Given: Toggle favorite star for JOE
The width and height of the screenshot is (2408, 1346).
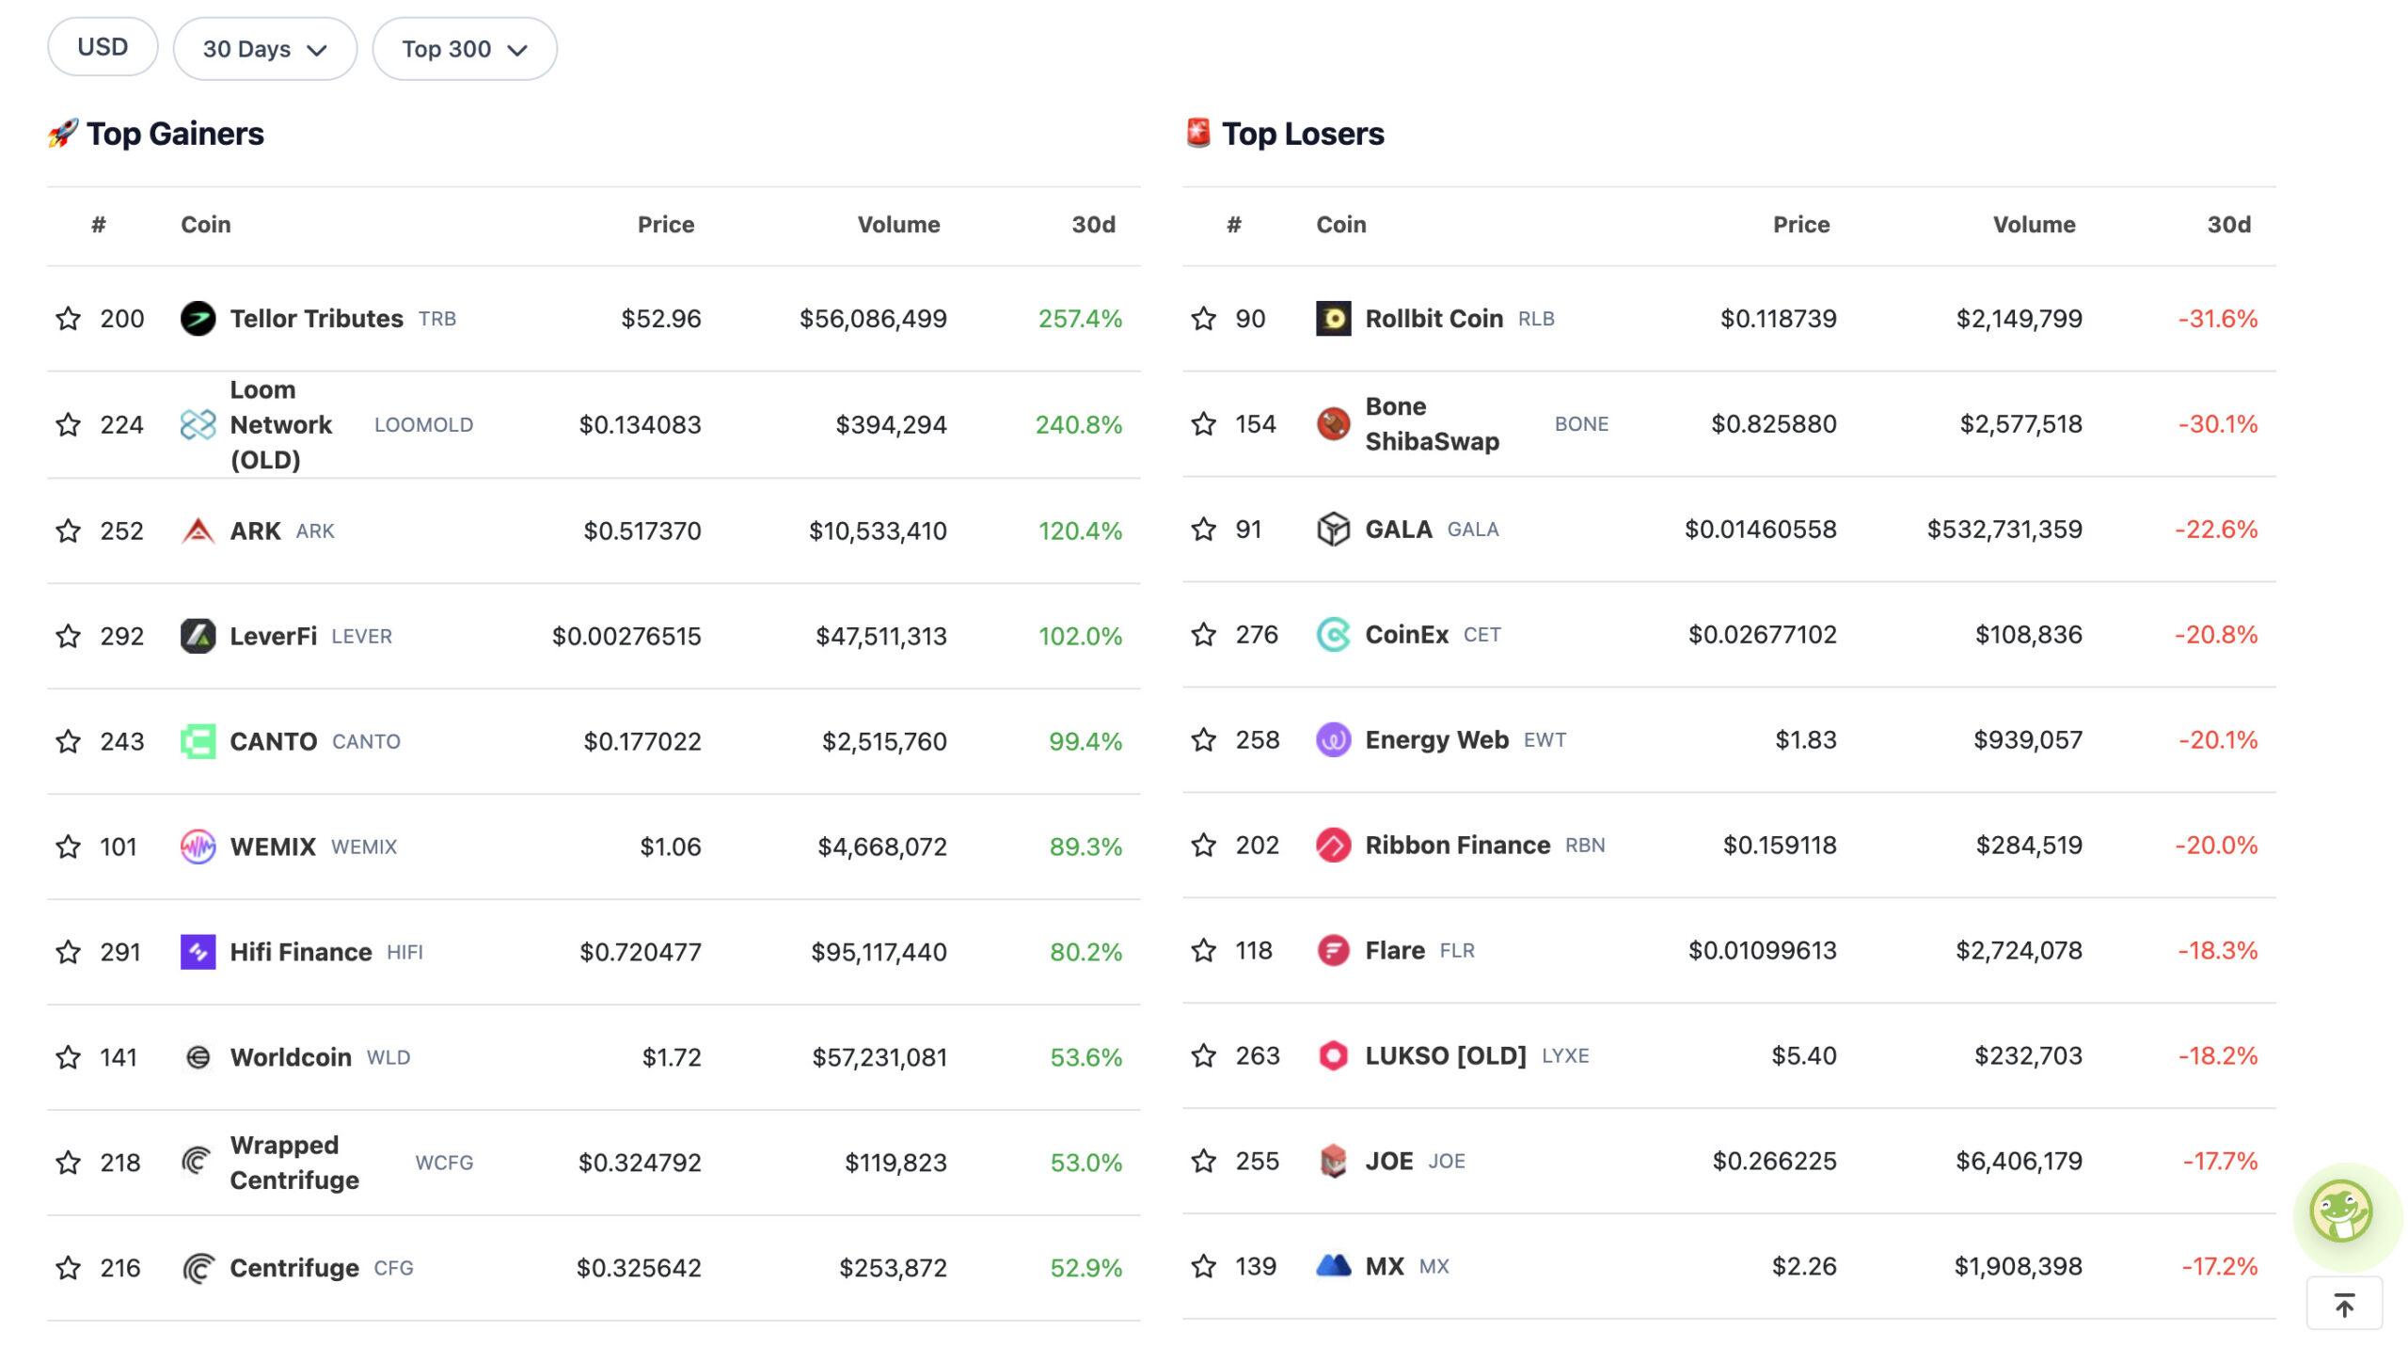Looking at the screenshot, I should 1203,1162.
